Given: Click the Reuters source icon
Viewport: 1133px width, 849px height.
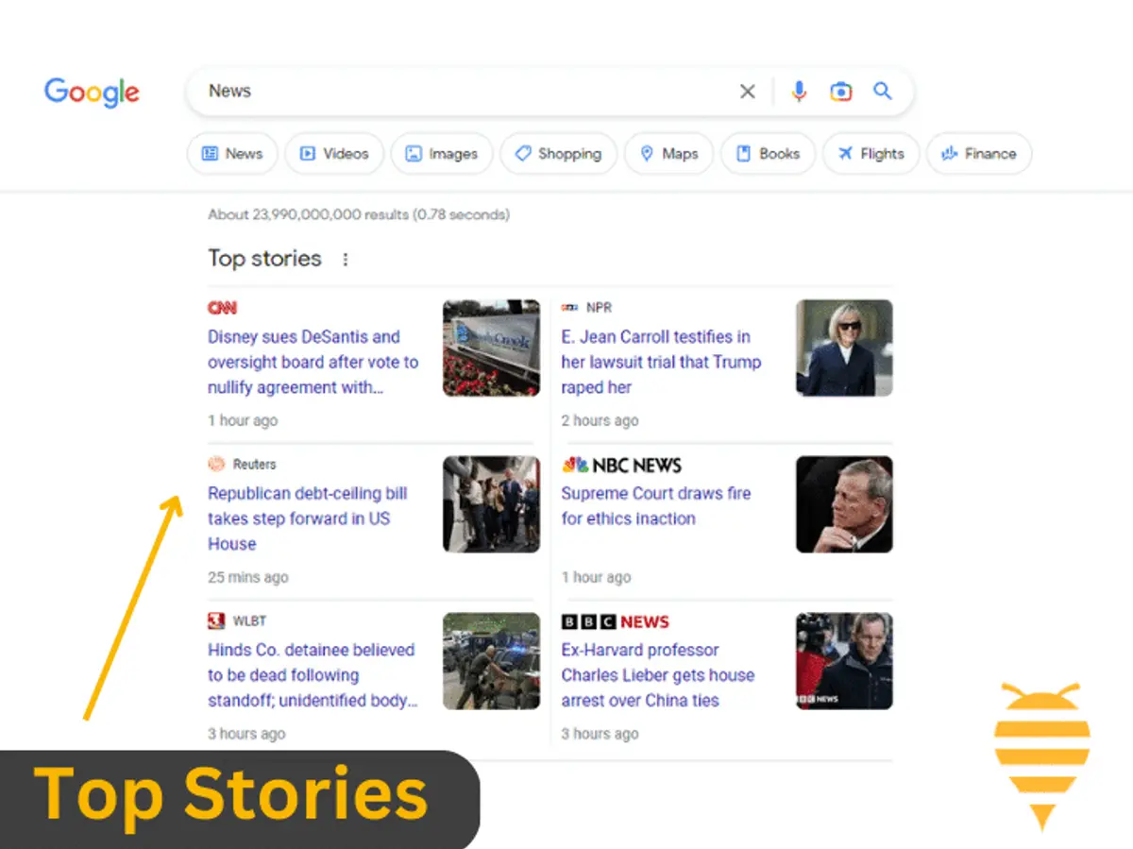Looking at the screenshot, I should [216, 464].
